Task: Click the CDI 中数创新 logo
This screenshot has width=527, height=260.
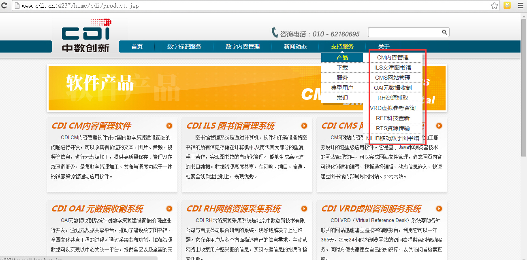Action: tap(85, 35)
